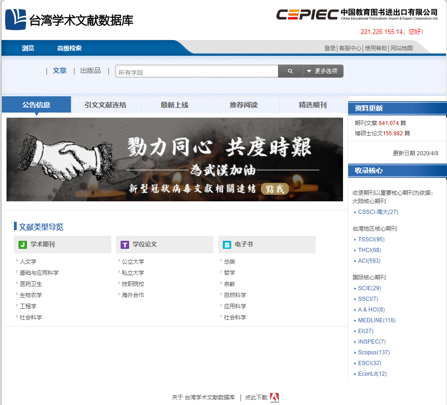Open the ACI(593) link
The image size is (447, 405).
pyautogui.click(x=369, y=261)
